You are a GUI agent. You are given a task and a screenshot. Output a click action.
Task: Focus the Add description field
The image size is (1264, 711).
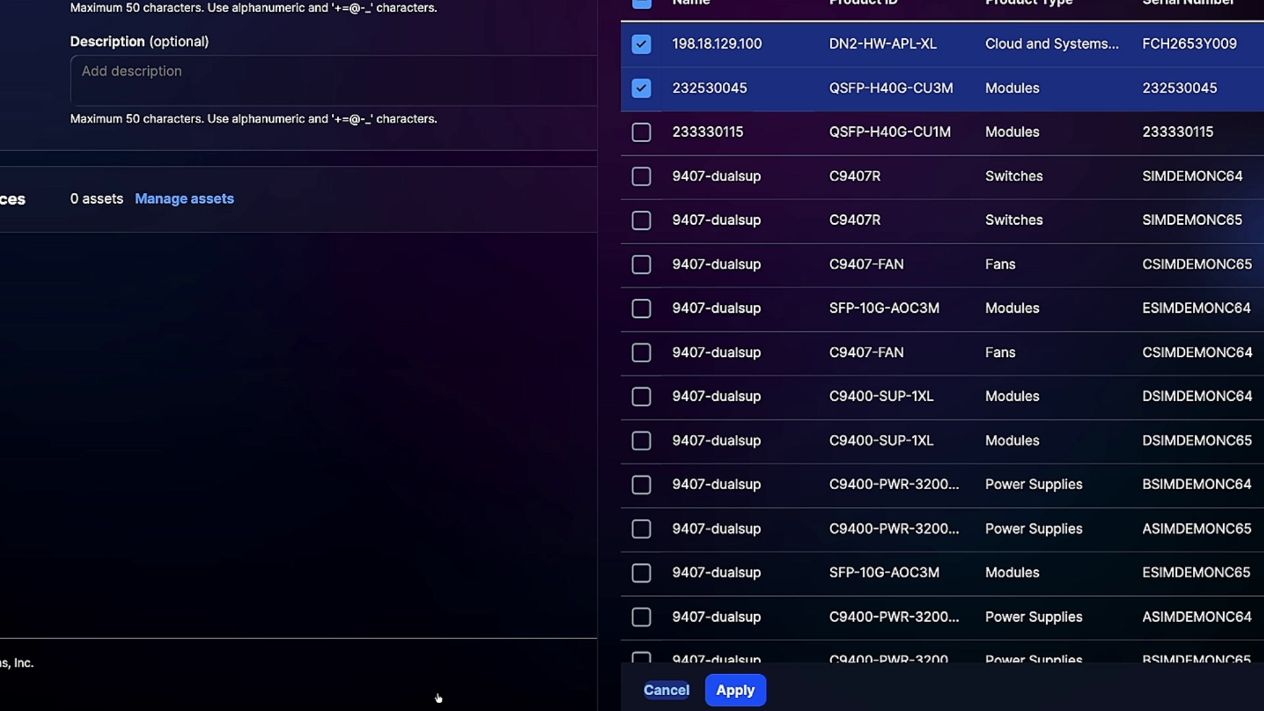pos(334,80)
